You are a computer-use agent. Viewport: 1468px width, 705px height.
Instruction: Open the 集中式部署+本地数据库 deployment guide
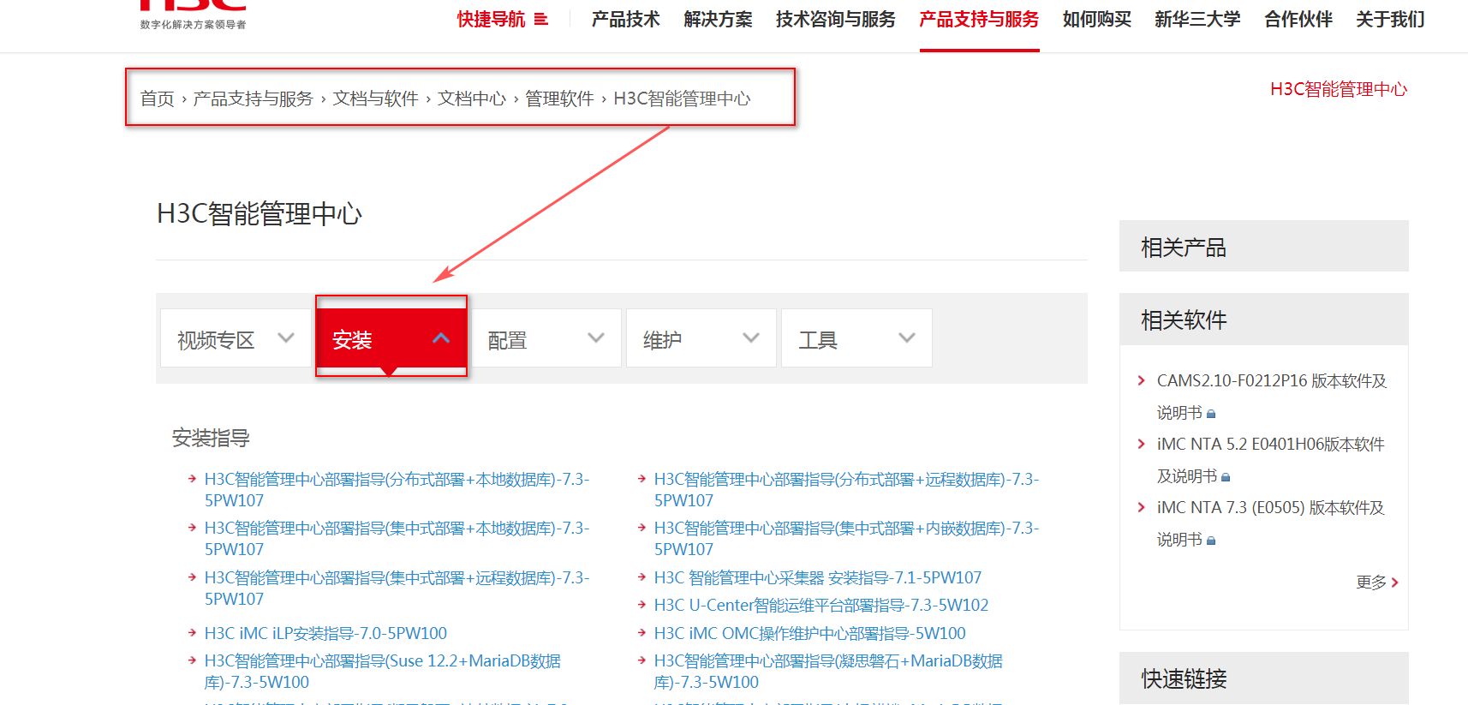click(397, 539)
